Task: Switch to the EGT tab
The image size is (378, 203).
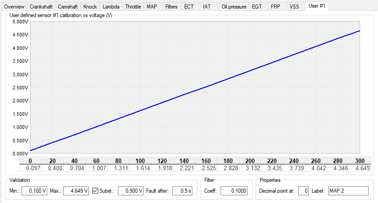Action: 257,7
